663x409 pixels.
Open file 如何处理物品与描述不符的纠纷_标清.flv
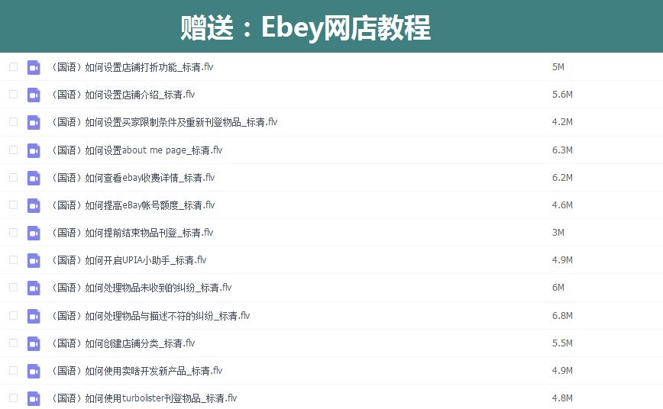151,316
